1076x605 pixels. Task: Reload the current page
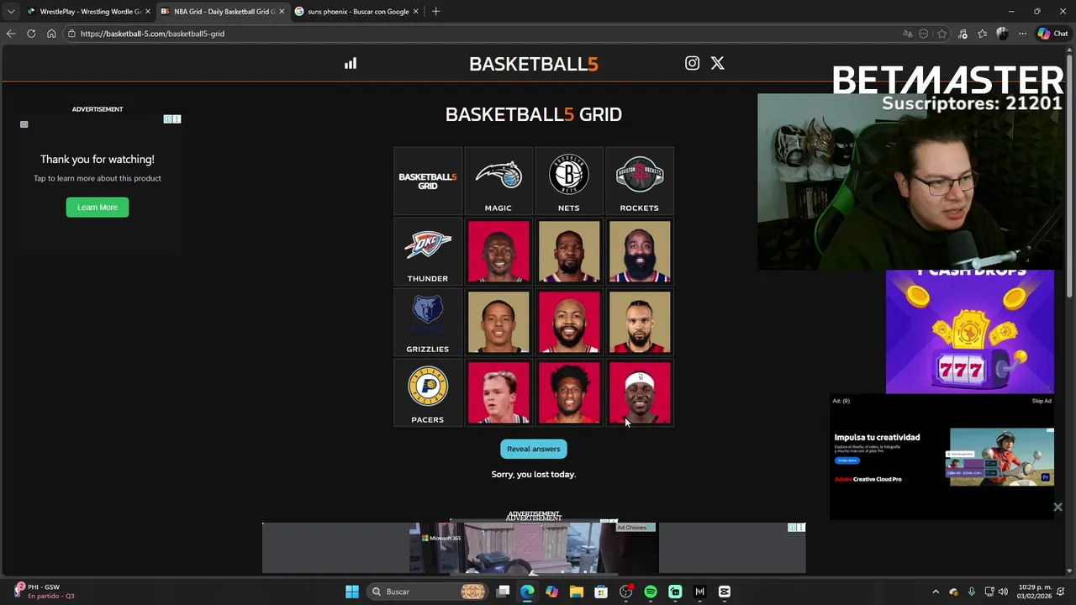pos(31,34)
